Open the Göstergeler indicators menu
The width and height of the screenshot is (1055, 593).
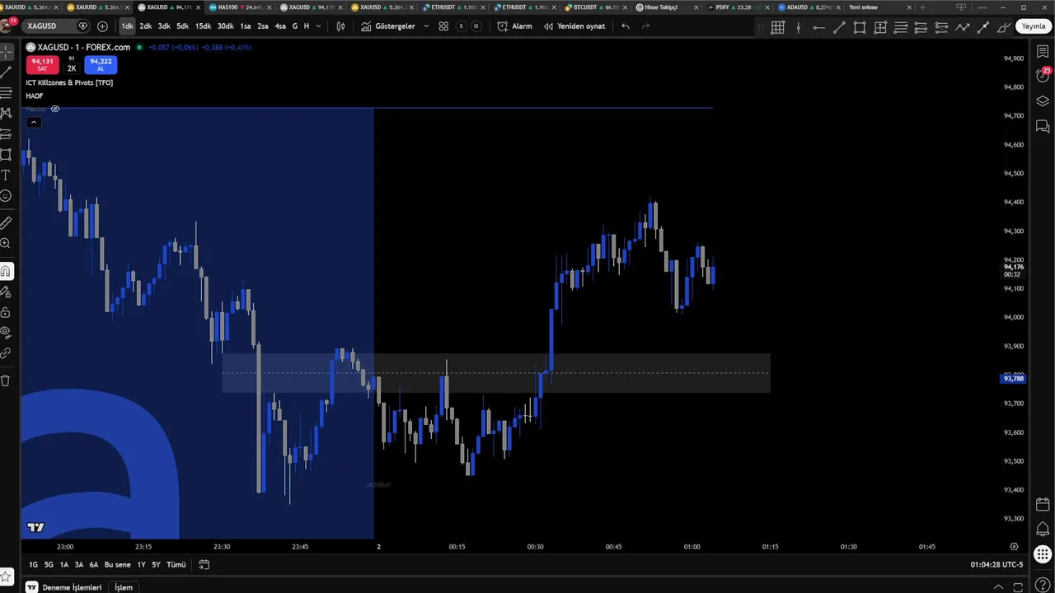388,26
